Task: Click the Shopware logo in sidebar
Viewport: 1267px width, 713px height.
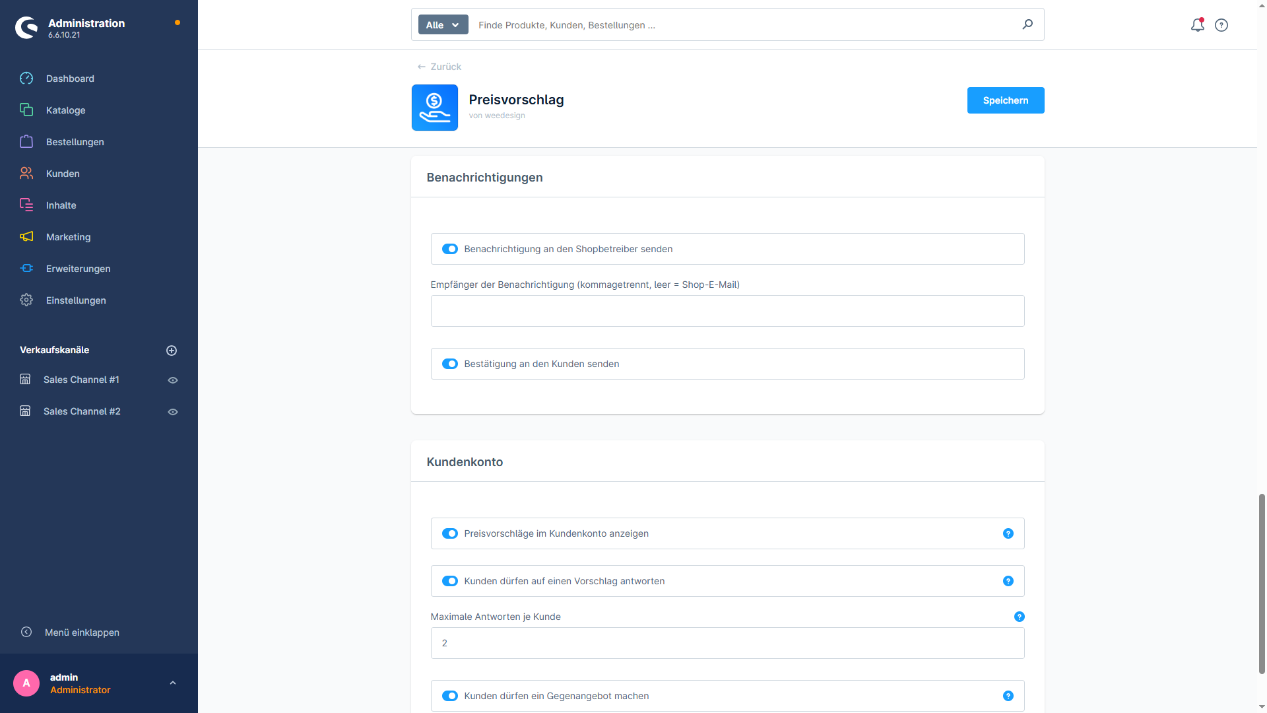Action: point(26,28)
